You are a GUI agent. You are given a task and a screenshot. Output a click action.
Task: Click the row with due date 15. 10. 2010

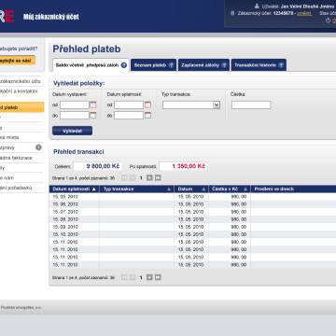tap(192, 234)
